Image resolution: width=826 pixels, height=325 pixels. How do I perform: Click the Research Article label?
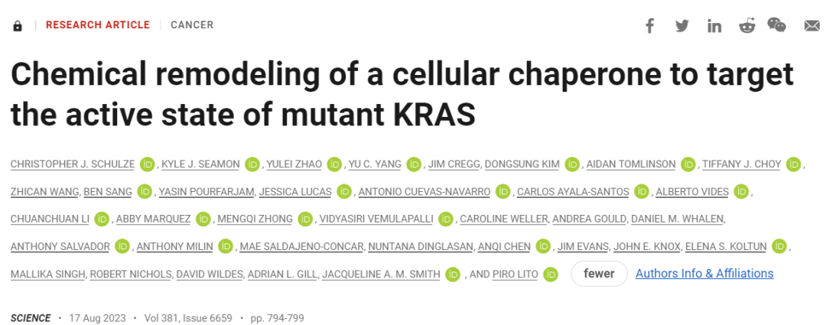point(98,25)
